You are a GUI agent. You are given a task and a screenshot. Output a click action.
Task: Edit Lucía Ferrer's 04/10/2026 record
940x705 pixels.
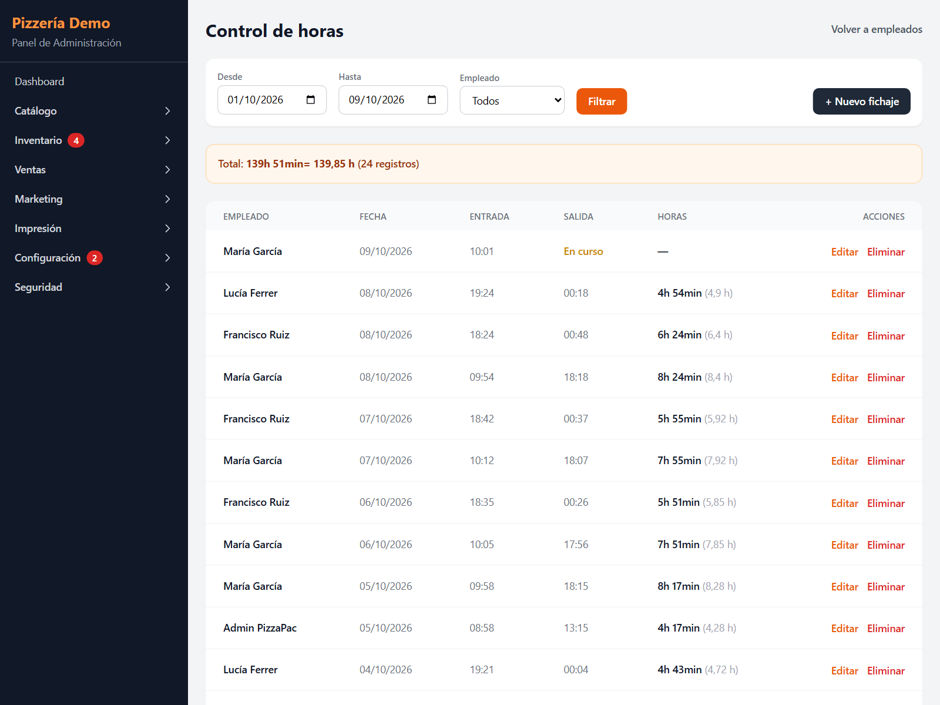pyautogui.click(x=844, y=671)
